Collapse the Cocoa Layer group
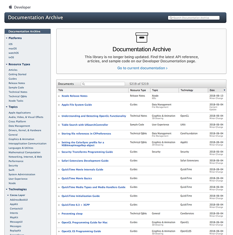Viewport: 233px width, 235px height. click(8, 195)
